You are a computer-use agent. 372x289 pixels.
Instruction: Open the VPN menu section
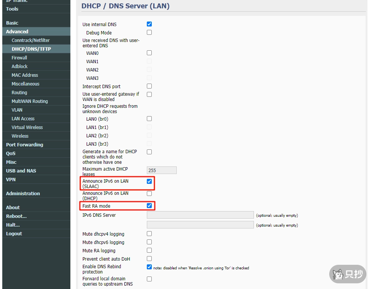11,180
